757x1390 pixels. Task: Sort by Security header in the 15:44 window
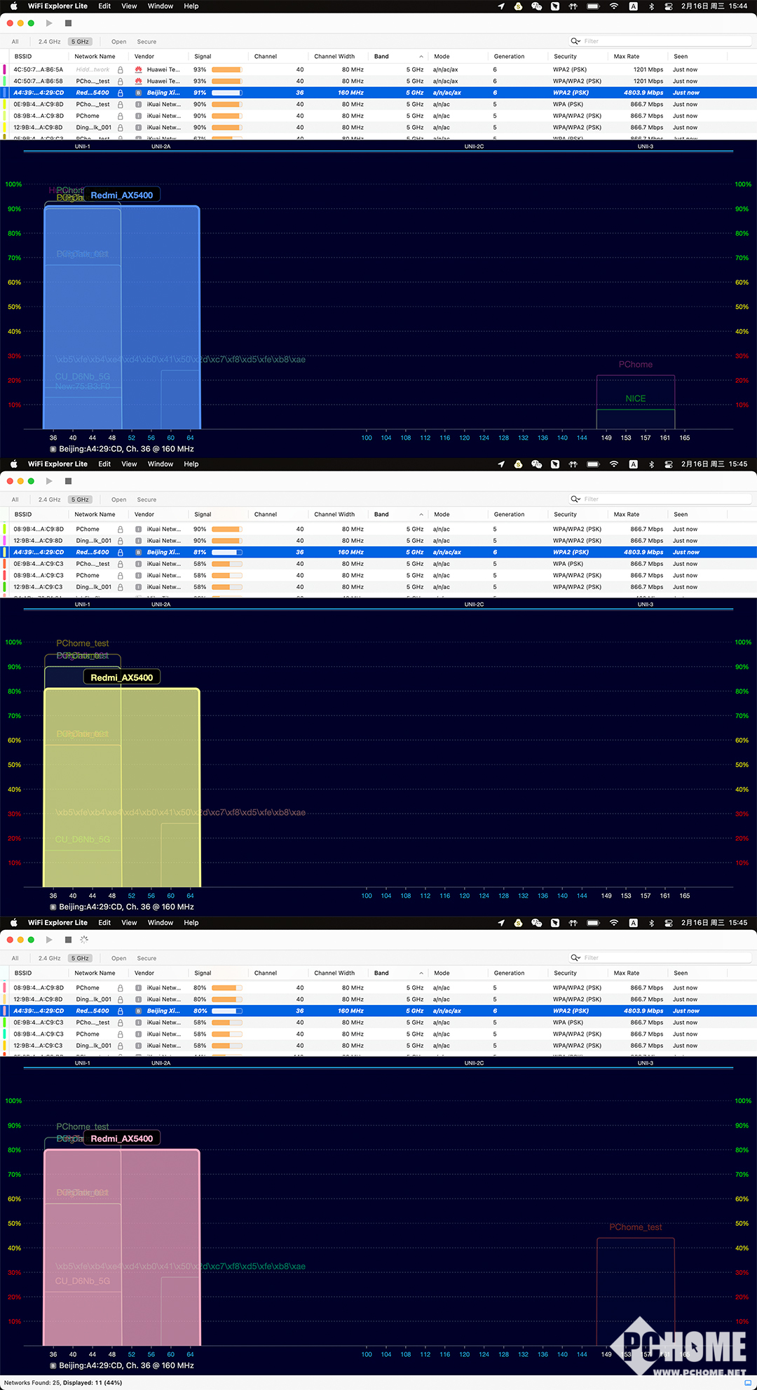coord(565,57)
